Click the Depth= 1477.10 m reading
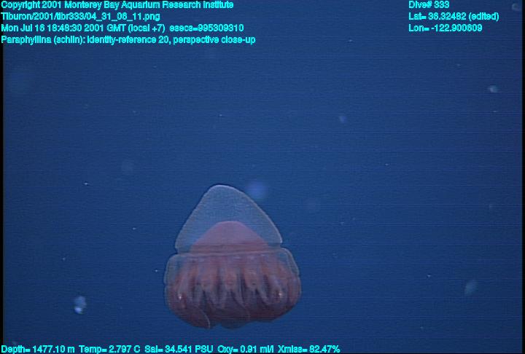 coord(38,350)
